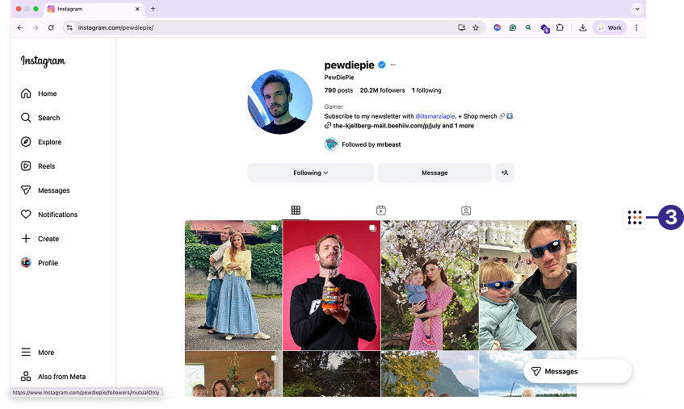Click the extension icon with badge
This screenshot has width=684, height=409.
[544, 28]
